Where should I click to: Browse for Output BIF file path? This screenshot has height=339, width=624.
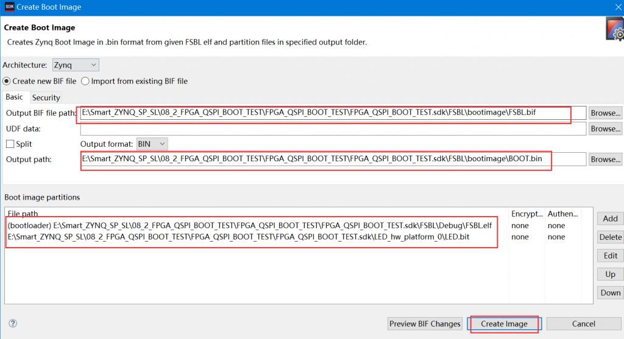(605, 113)
